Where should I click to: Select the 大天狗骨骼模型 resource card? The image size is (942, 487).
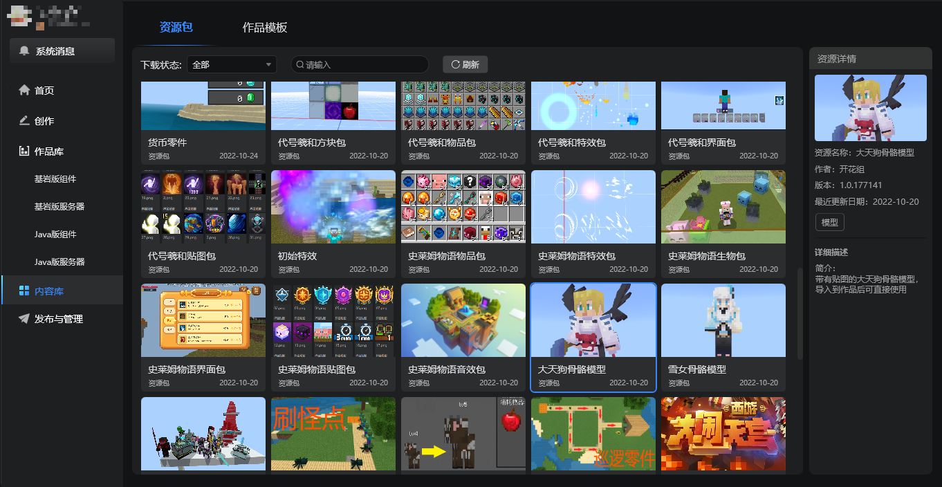click(x=593, y=338)
